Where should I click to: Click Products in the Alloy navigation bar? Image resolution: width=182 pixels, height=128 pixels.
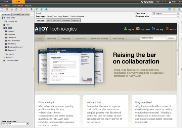pos(51,38)
